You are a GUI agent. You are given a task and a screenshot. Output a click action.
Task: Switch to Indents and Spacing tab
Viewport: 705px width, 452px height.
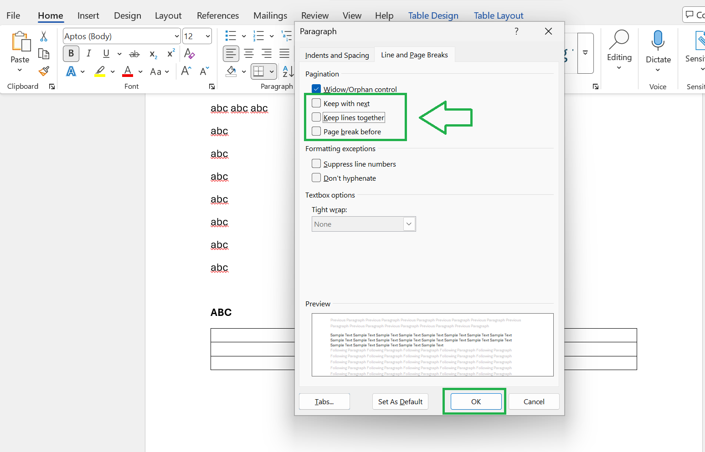click(337, 55)
